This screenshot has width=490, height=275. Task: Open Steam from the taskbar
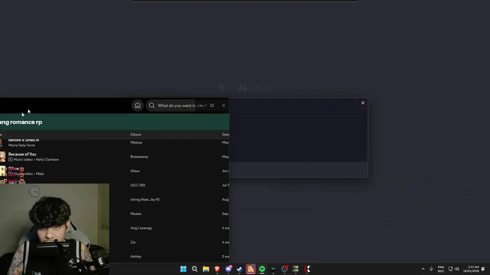click(x=240, y=269)
